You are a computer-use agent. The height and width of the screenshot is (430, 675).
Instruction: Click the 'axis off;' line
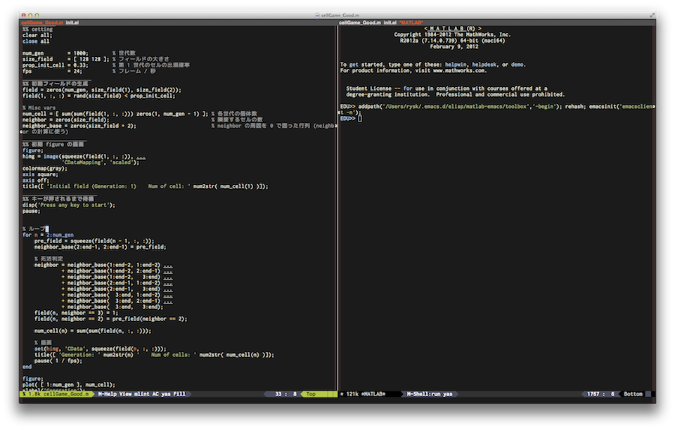(x=36, y=181)
